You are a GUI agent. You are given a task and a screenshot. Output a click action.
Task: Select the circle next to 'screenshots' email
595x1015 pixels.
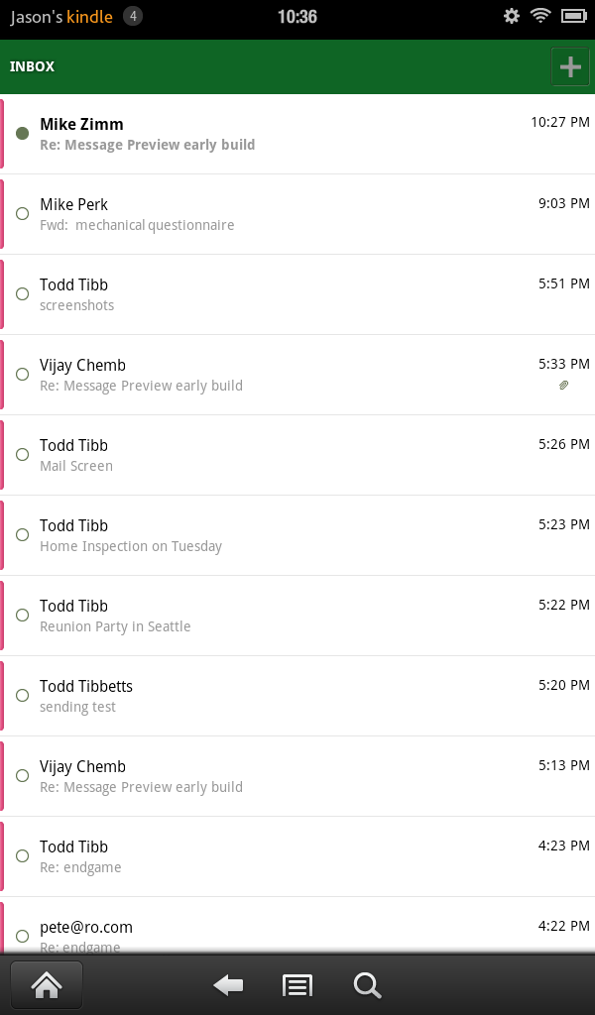[23, 293]
